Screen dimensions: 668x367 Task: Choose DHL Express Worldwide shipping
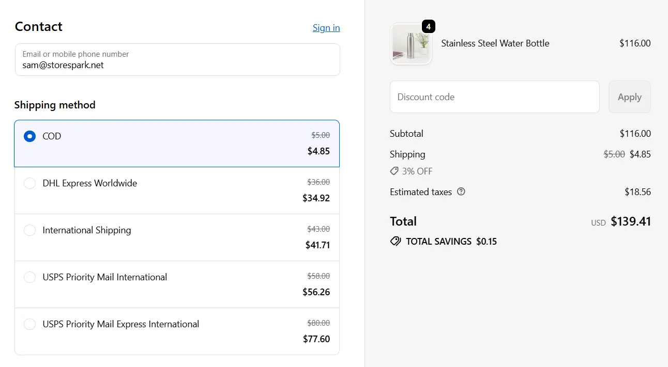click(29, 183)
